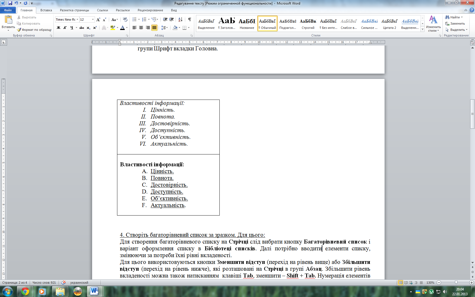Viewport: 475px width, 297px height.
Task: Apply the Строгий style
Action: pyautogui.click(x=308, y=23)
